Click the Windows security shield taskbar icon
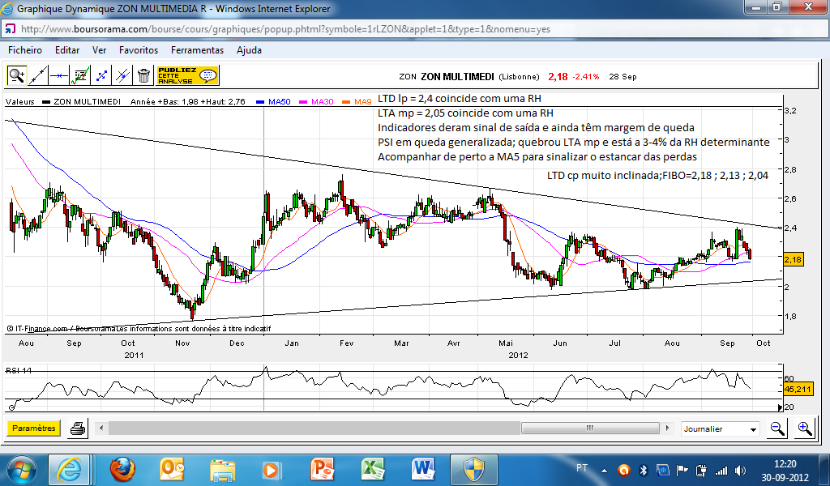The width and height of the screenshot is (830, 486). (x=473, y=470)
